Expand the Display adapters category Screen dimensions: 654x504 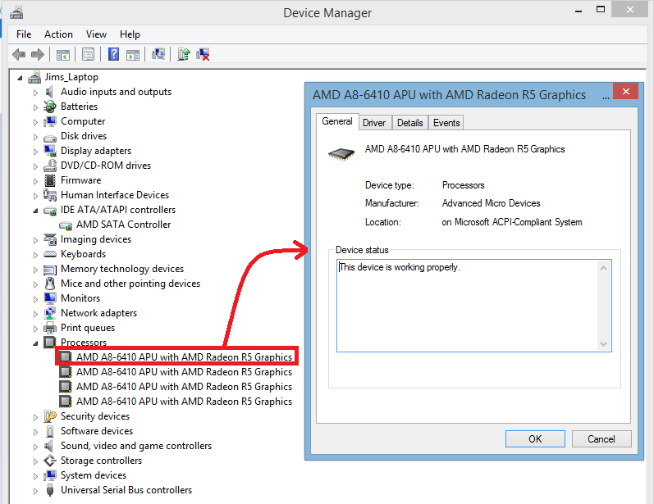pos(35,152)
